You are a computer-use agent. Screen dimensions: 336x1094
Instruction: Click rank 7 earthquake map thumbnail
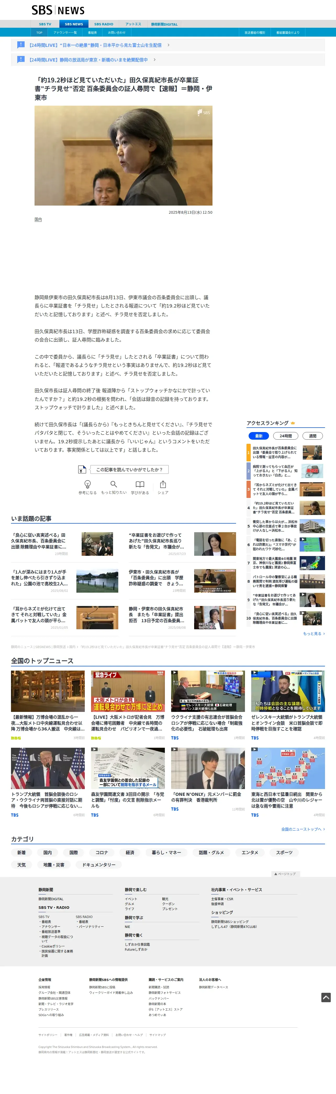tap(312, 563)
